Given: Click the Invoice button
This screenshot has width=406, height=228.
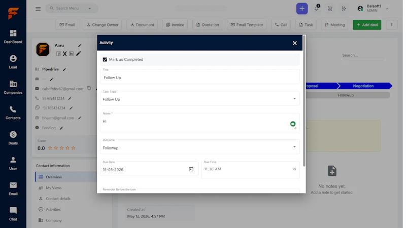Looking at the screenshot, I should (x=175, y=25).
